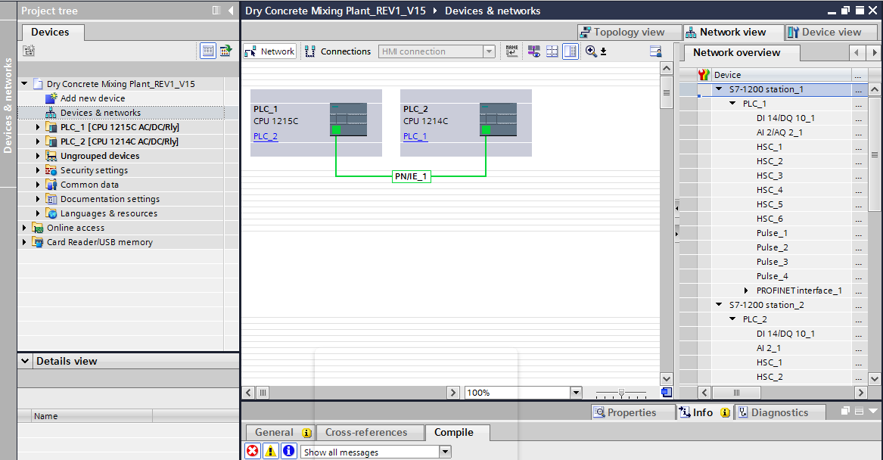Open the HMI connection type dropdown
The image size is (883, 460).
coord(489,51)
